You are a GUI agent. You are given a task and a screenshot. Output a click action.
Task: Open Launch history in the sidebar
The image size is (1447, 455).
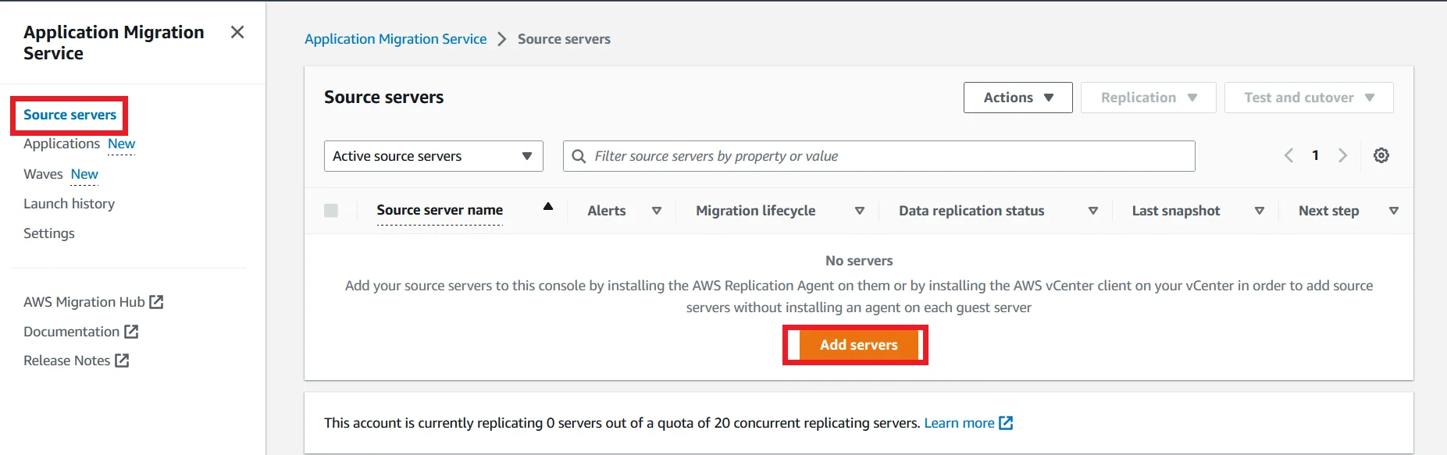click(69, 204)
